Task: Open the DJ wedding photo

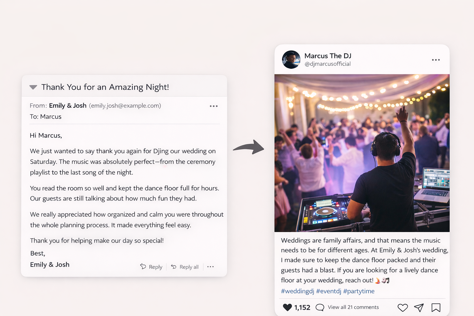Action: tap(362, 153)
